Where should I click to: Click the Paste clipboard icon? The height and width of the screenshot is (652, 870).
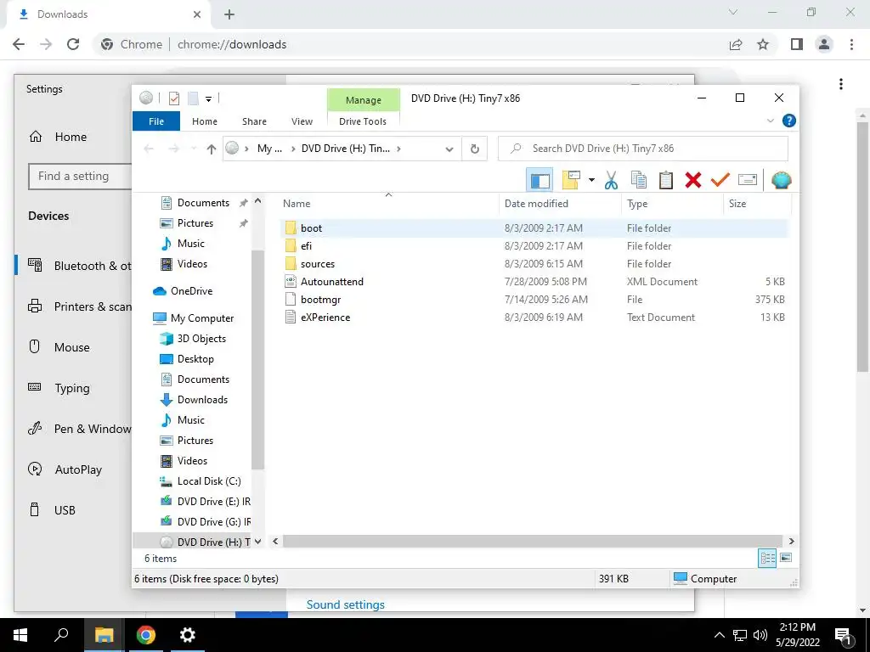[666, 180]
